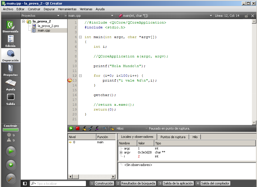Stop the debugger with the red square

(x=77, y=128)
